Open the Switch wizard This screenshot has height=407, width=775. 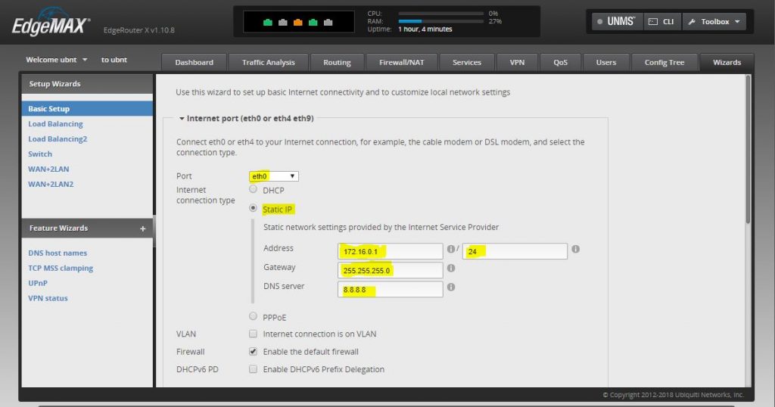tap(40, 154)
